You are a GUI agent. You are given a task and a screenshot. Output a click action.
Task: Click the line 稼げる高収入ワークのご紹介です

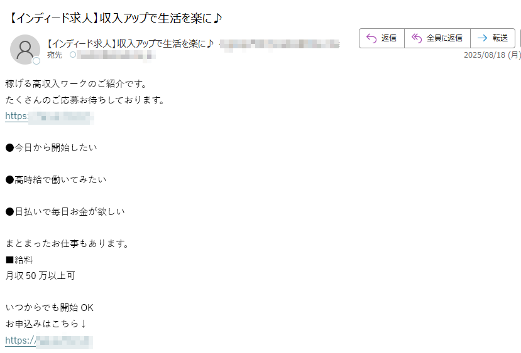(x=76, y=84)
